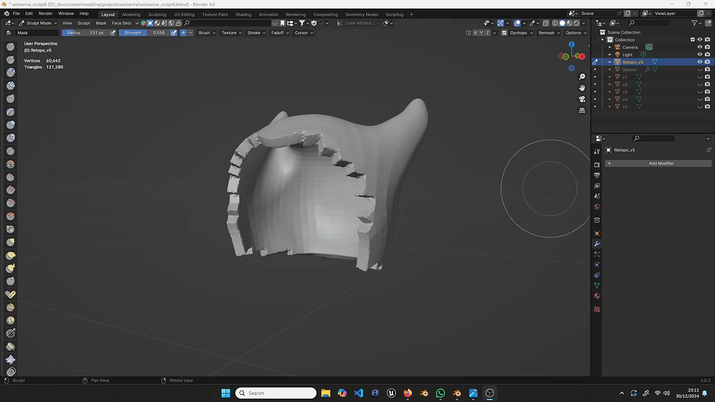Open the Scene properties tab

597,196
